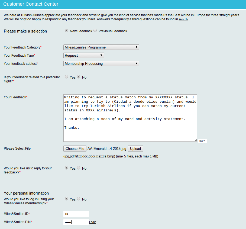Image resolution: width=246 pixels, height=229 pixels.
Task: Click the Choose File button
Action: point(75,149)
